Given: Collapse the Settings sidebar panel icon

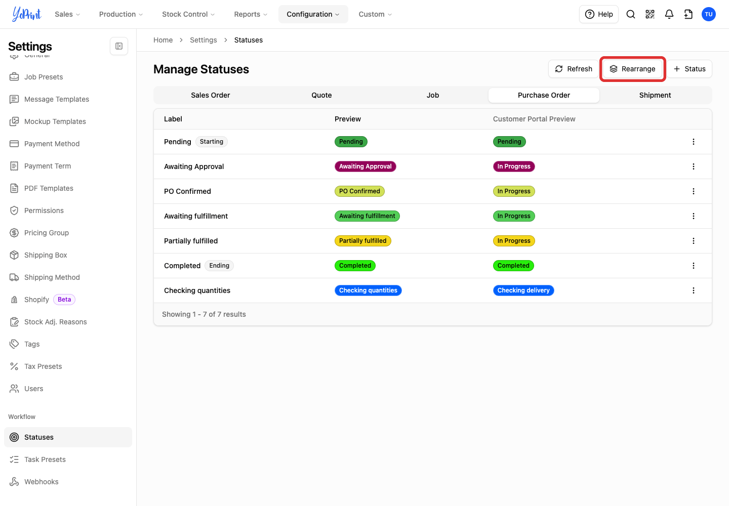Looking at the screenshot, I should pyautogui.click(x=119, y=46).
